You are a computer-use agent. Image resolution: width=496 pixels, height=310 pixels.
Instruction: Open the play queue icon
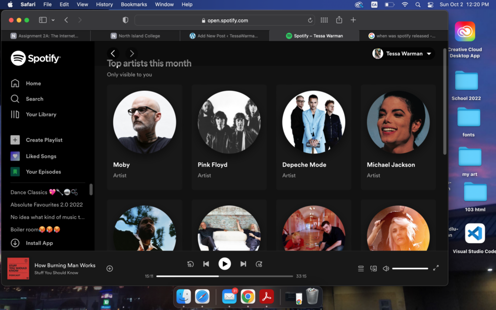click(x=360, y=269)
